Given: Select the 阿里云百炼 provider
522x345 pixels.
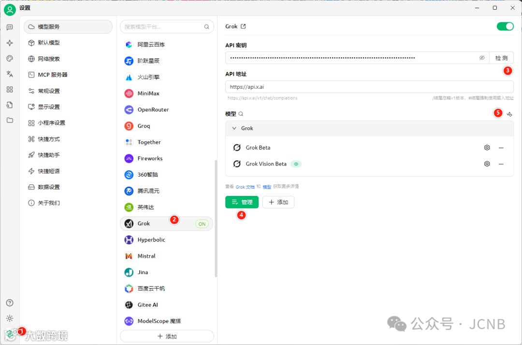Looking at the screenshot, I should click(166, 44).
